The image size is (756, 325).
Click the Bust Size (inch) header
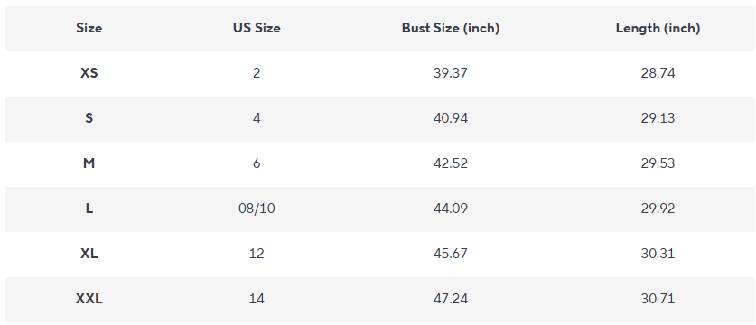[451, 29]
